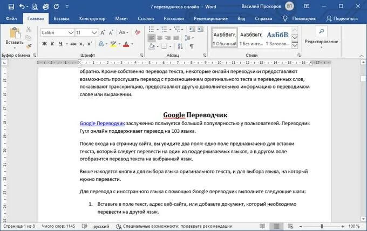Open the borders button
367x231 pixels.
[x=164, y=46]
